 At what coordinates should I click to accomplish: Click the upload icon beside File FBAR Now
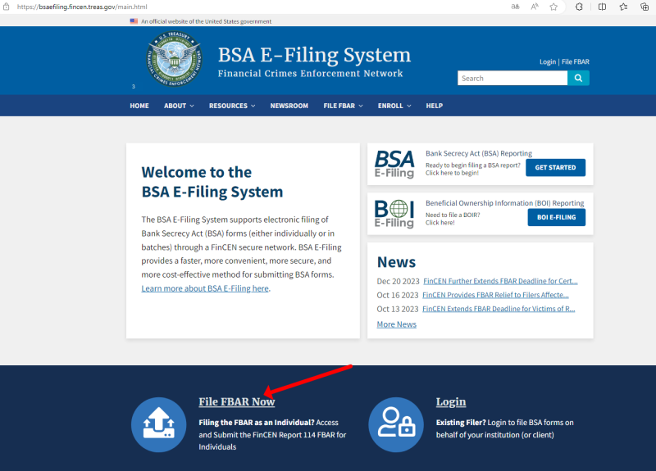[x=158, y=424]
